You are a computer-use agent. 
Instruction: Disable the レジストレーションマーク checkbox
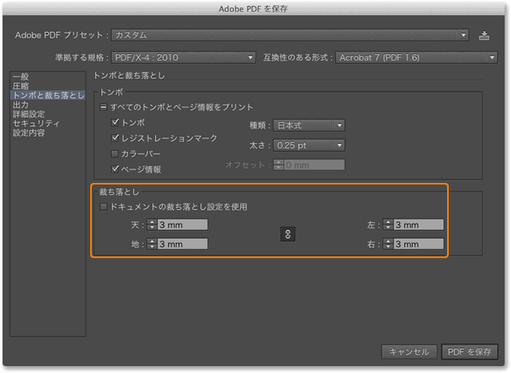point(116,138)
